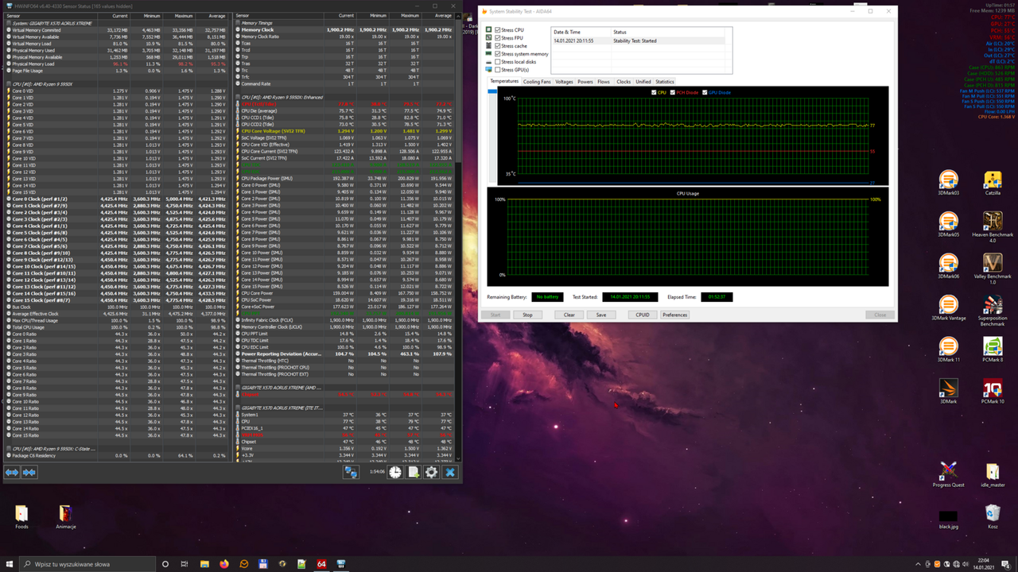Click the expand-columns arrows icon in HWiNFO
The height and width of the screenshot is (572, 1018).
[12, 472]
